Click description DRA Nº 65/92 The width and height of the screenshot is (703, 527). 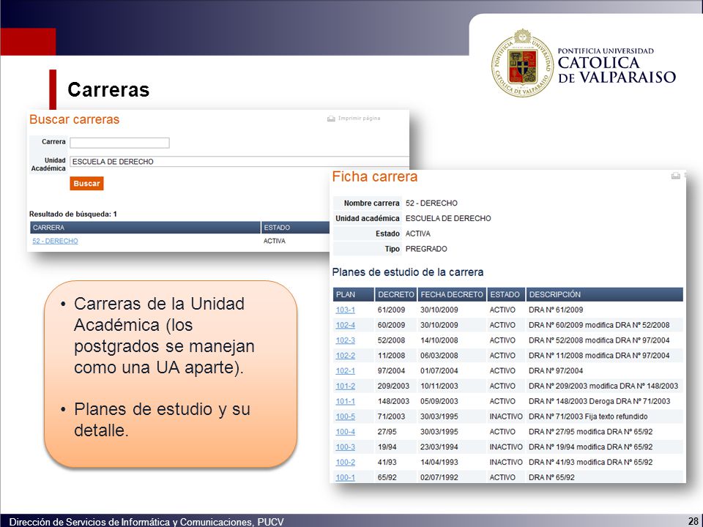551,477
